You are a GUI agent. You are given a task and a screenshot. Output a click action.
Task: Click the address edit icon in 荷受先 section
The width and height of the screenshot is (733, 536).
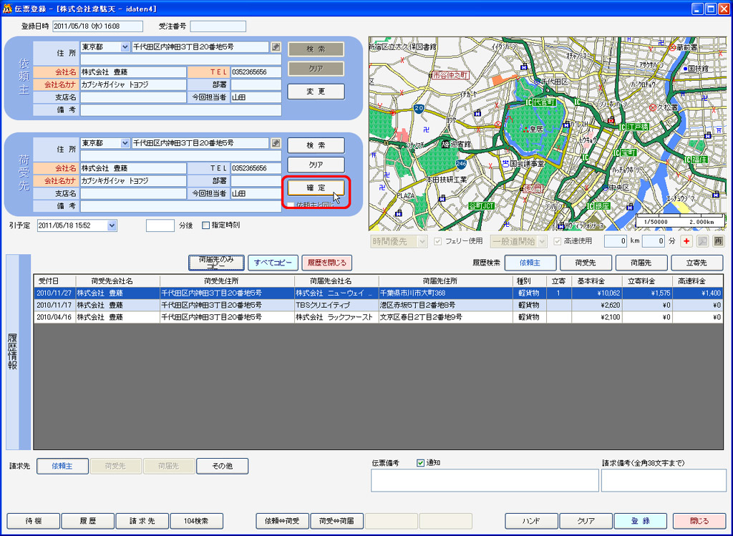click(276, 143)
